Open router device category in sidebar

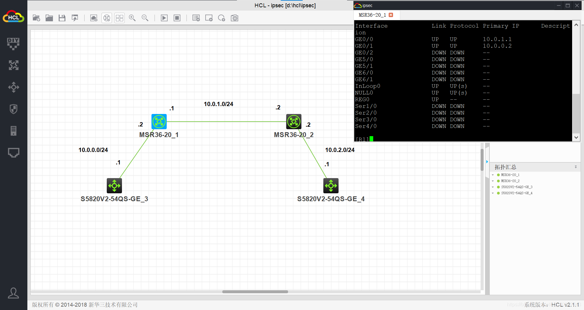coord(13,65)
